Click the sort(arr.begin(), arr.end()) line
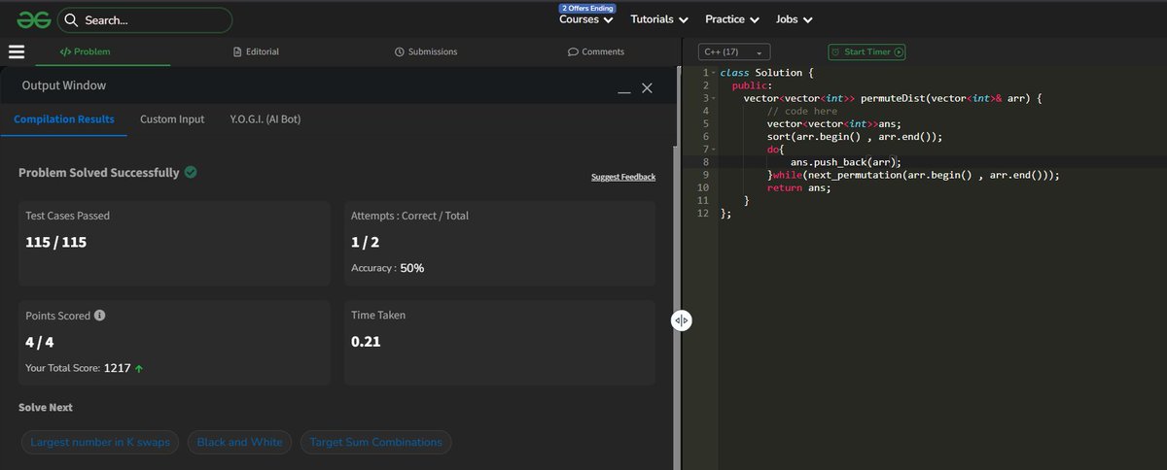 click(854, 137)
